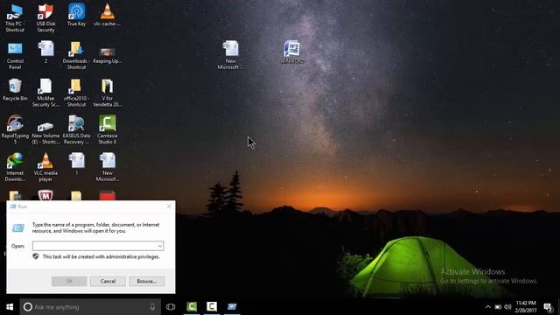Switch to first green Camtasia taskbar icon
560x315 pixels.
coord(192,307)
